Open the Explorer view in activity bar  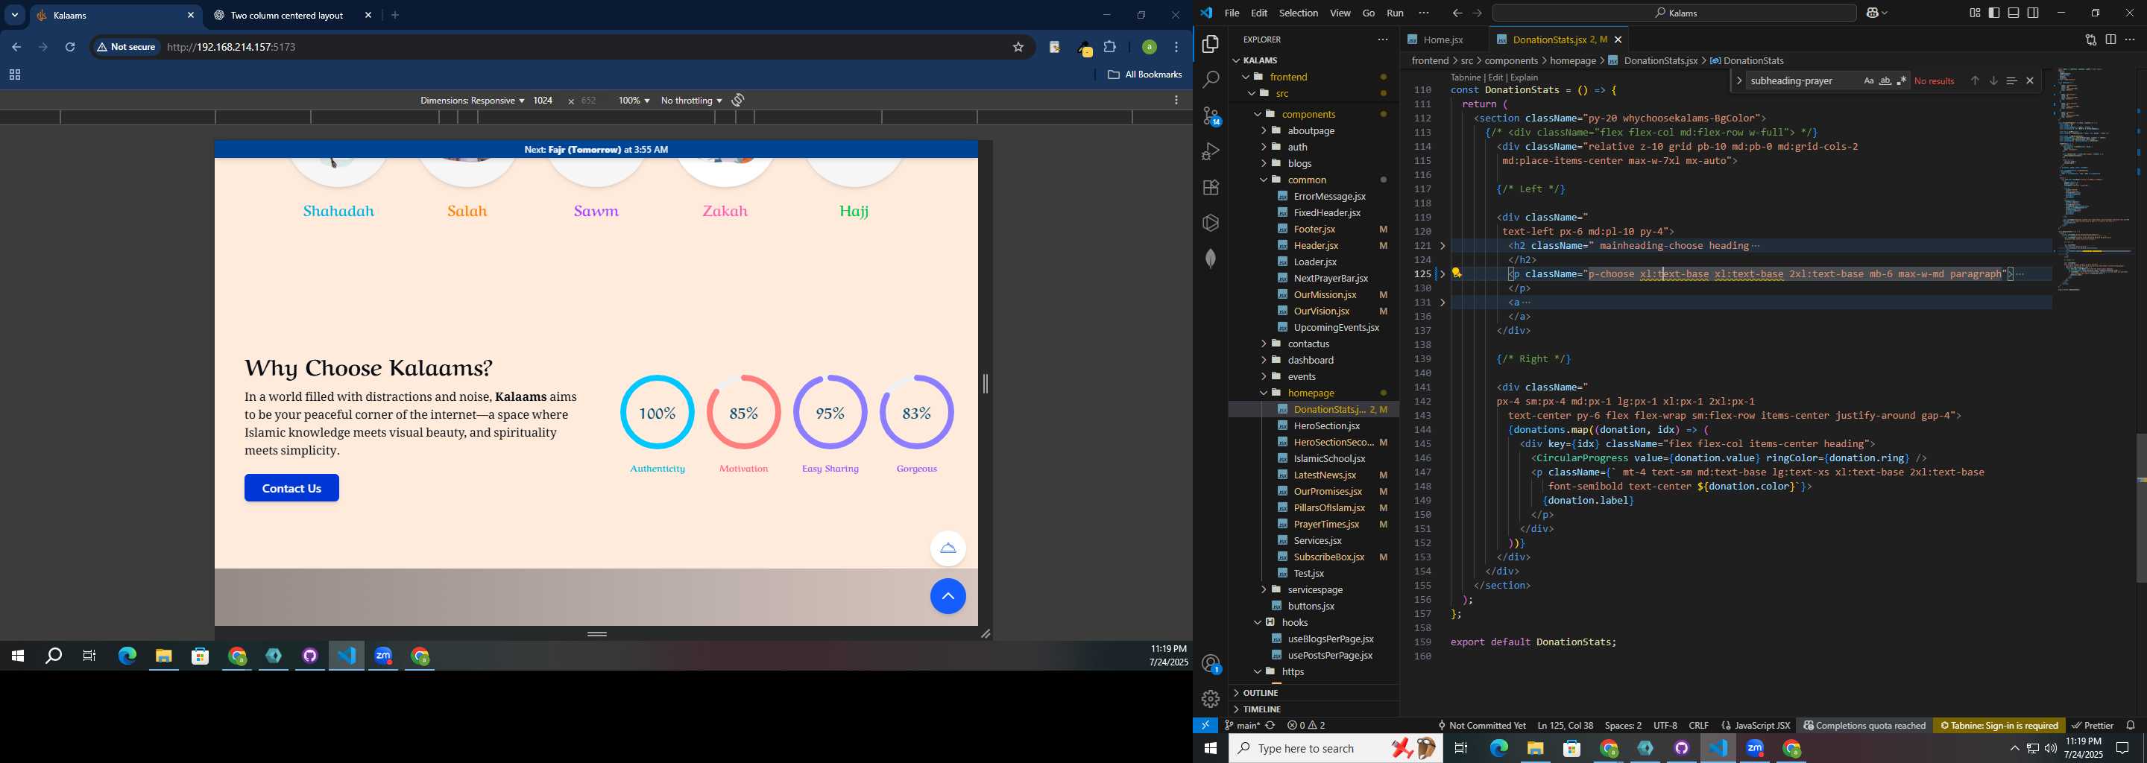(x=1210, y=44)
